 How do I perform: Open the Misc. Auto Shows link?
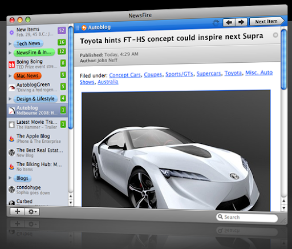259,73
